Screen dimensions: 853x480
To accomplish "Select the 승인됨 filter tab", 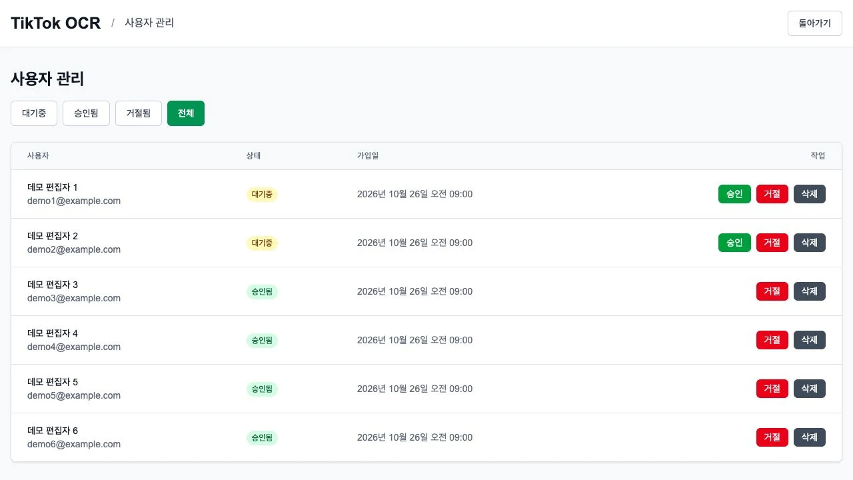I will (x=86, y=113).
